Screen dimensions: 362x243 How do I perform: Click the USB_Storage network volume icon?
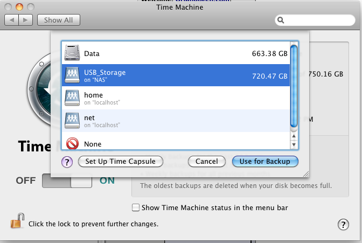(72, 75)
